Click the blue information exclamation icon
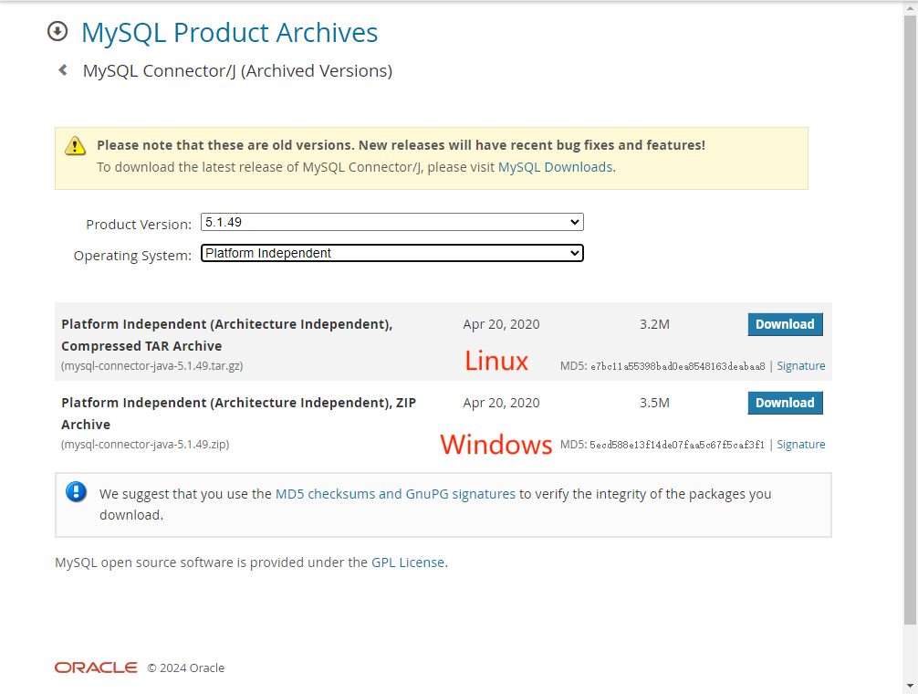The height and width of the screenshot is (694, 918). tap(76, 493)
